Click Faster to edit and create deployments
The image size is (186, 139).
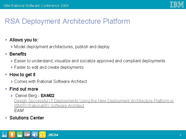(x=49, y=67)
